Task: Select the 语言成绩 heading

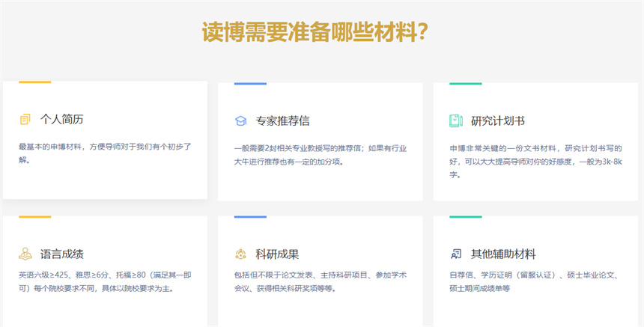Action: click(61, 254)
